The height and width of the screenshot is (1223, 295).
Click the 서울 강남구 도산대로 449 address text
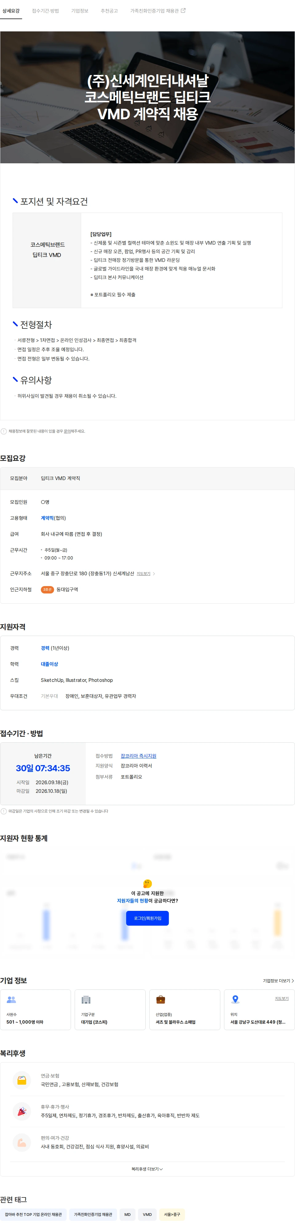[x=258, y=1022]
